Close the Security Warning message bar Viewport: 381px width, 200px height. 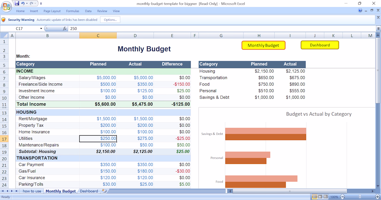[x=378, y=18]
